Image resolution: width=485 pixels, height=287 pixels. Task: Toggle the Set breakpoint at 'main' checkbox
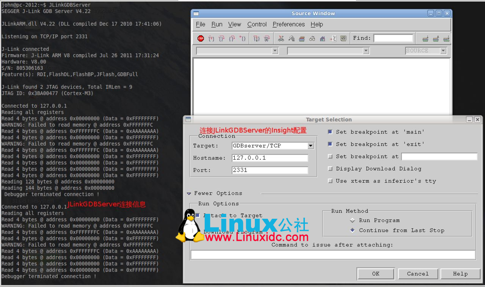[330, 132]
